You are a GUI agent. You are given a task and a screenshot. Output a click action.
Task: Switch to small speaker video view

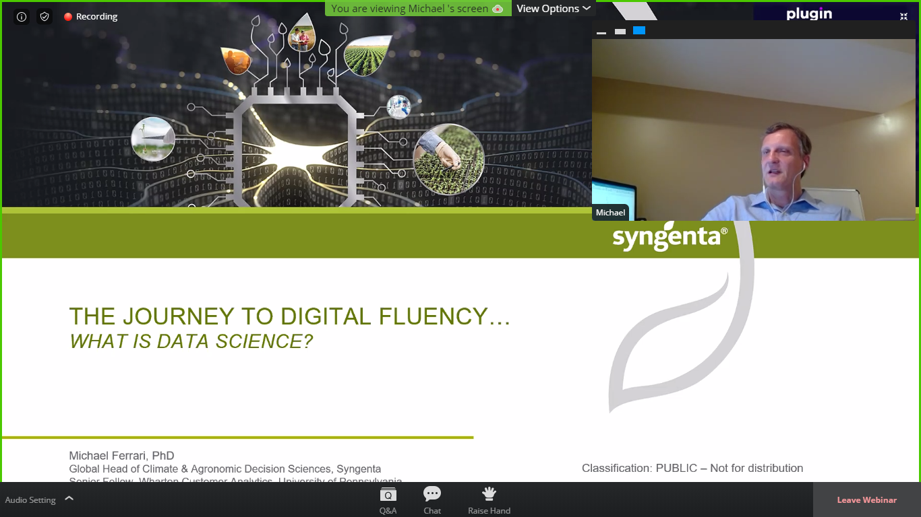(x=620, y=32)
